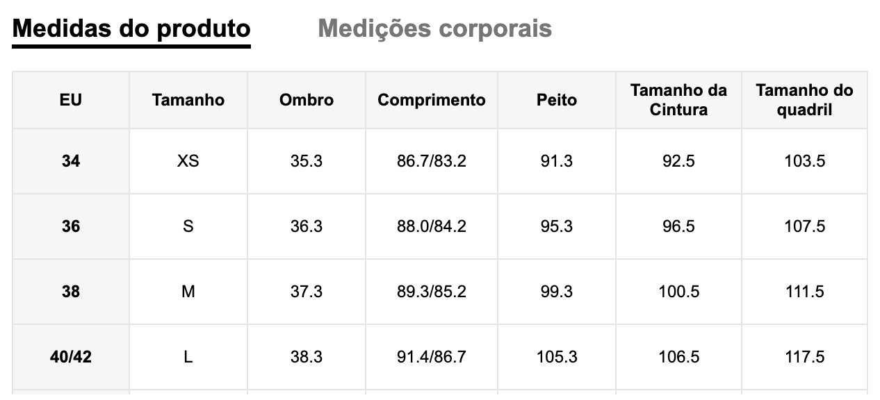Viewport: 880px width, 400px height.
Task: Select the EU column header
Action: (71, 100)
